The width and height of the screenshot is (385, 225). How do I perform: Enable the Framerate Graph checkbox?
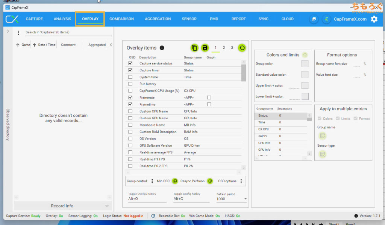209,98
